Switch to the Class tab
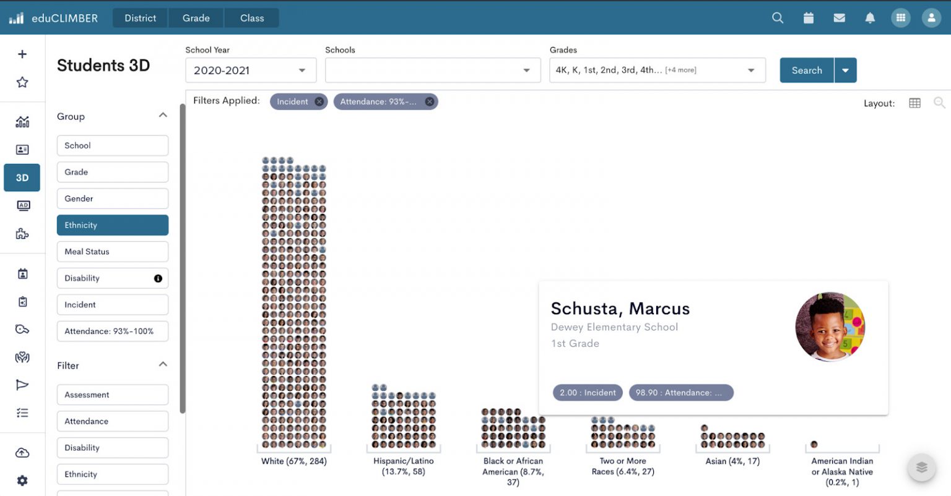This screenshot has height=496, width=951. point(251,18)
